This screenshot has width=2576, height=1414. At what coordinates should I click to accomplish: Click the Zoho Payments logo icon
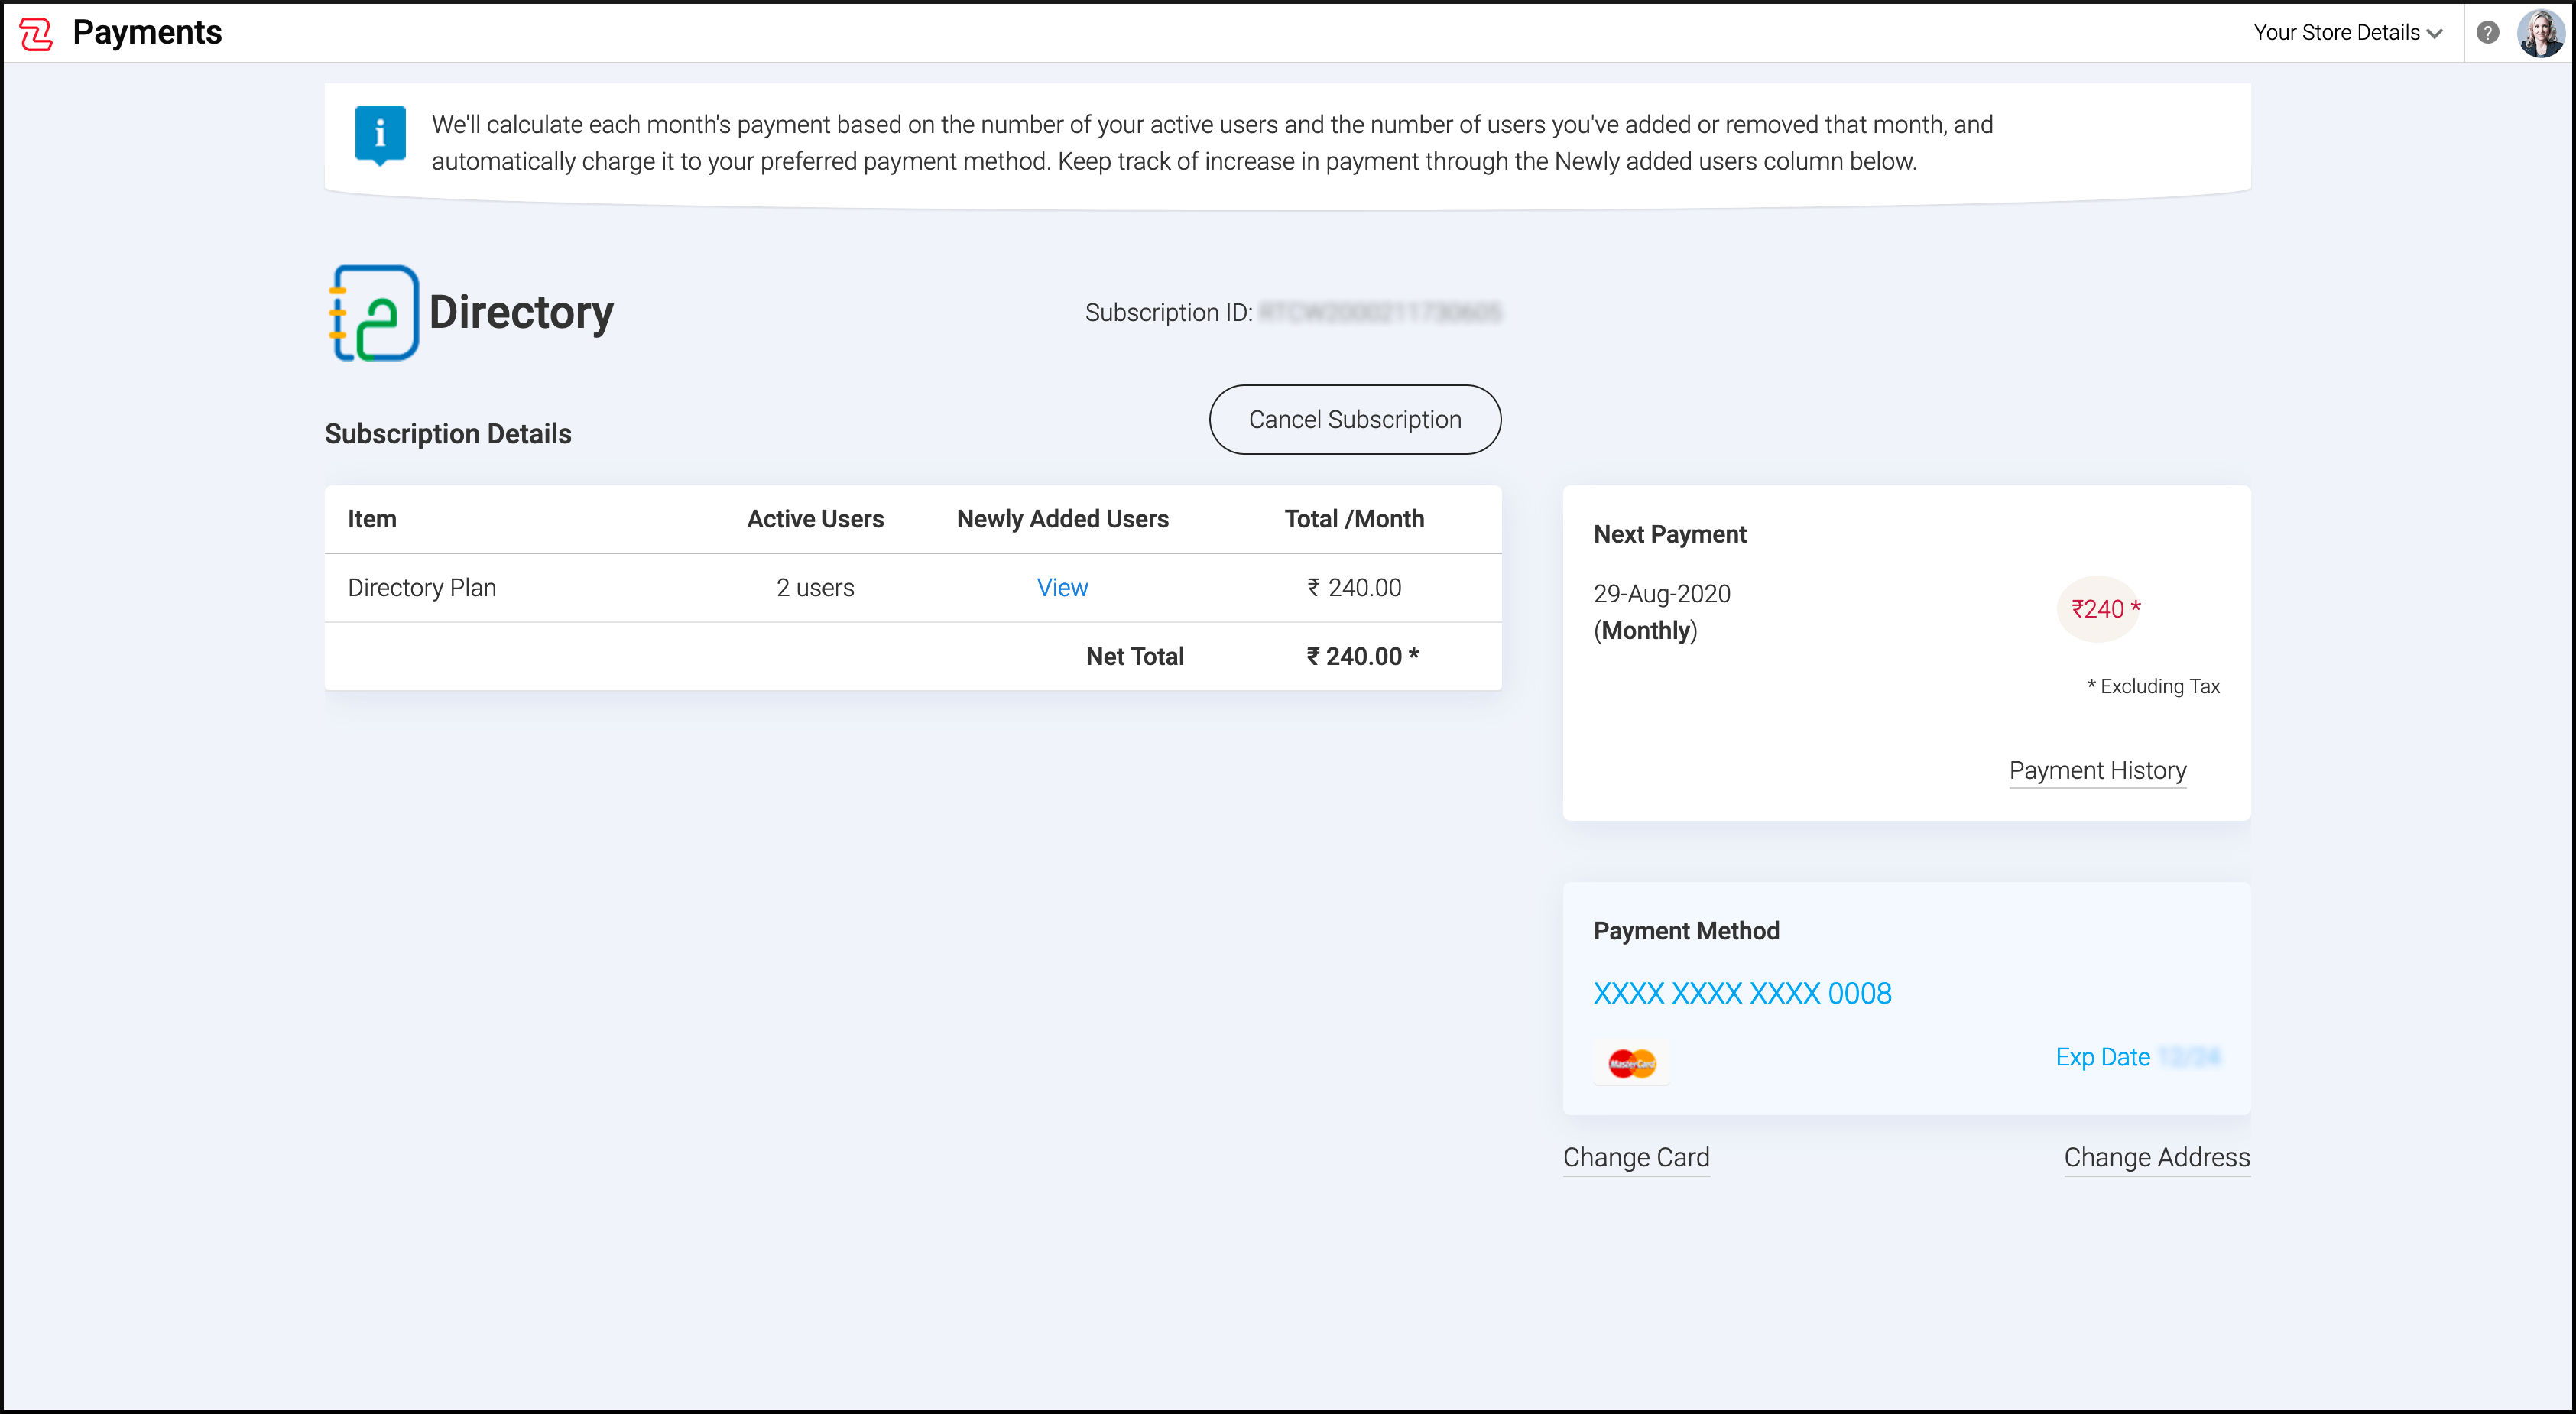[36, 33]
